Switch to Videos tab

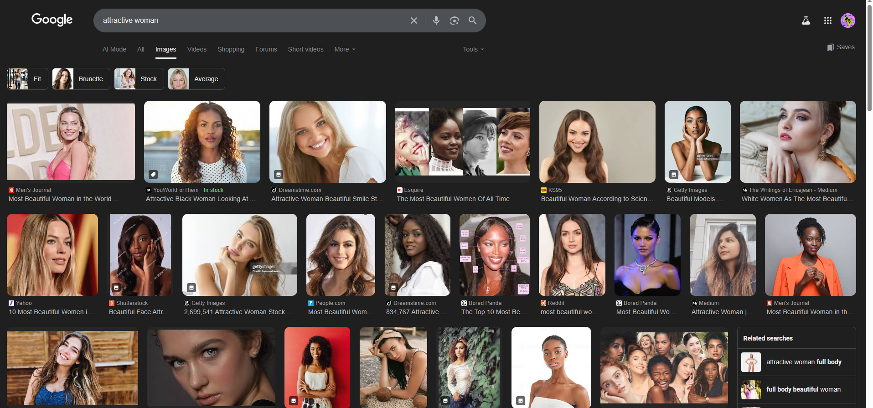[x=197, y=49]
